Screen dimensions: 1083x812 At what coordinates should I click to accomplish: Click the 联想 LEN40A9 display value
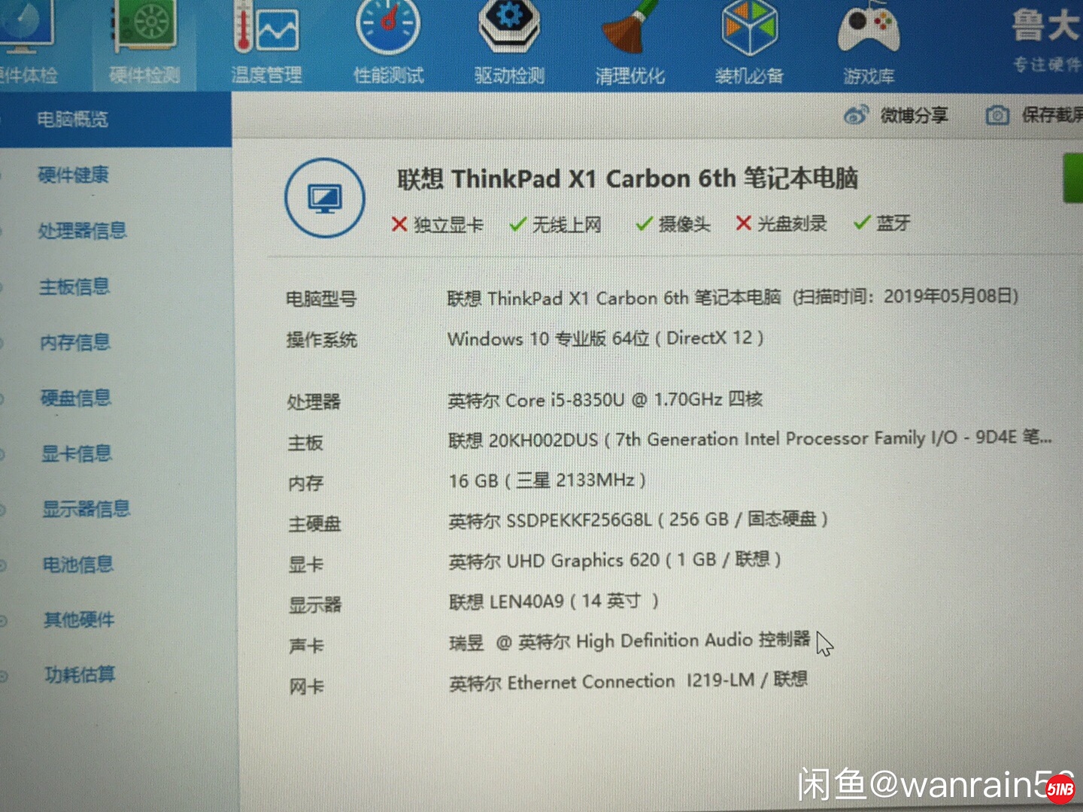tap(554, 601)
